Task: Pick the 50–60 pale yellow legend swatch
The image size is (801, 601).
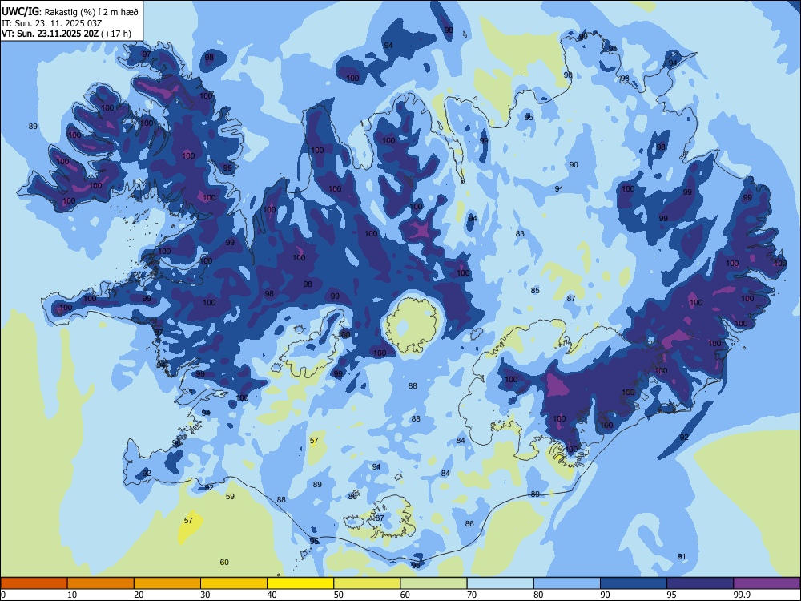Action: point(367,583)
